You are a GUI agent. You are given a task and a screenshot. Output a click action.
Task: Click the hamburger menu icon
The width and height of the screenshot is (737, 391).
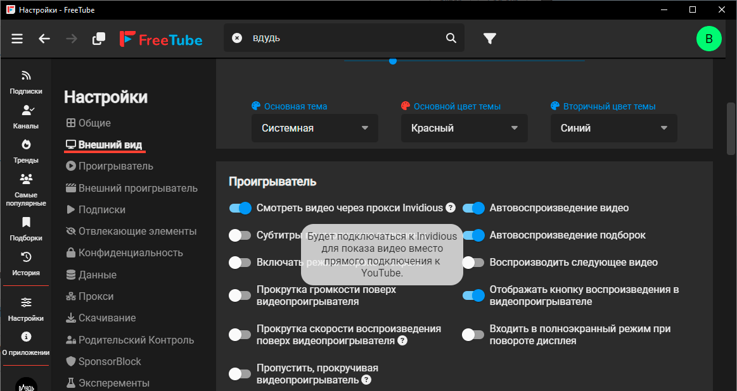click(x=17, y=38)
